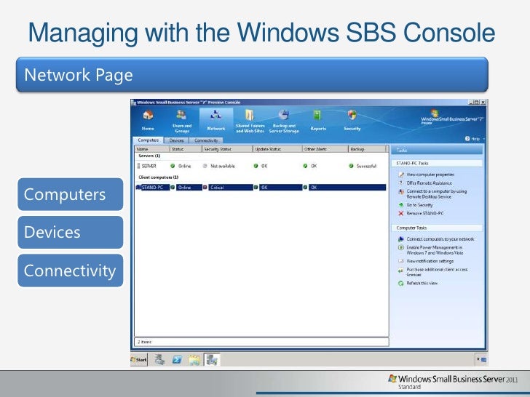Click Connect computers to your network
Viewport: 530px width, 397px height.
(x=440, y=239)
